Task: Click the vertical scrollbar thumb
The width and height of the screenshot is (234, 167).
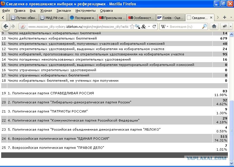Action: pos(231,130)
